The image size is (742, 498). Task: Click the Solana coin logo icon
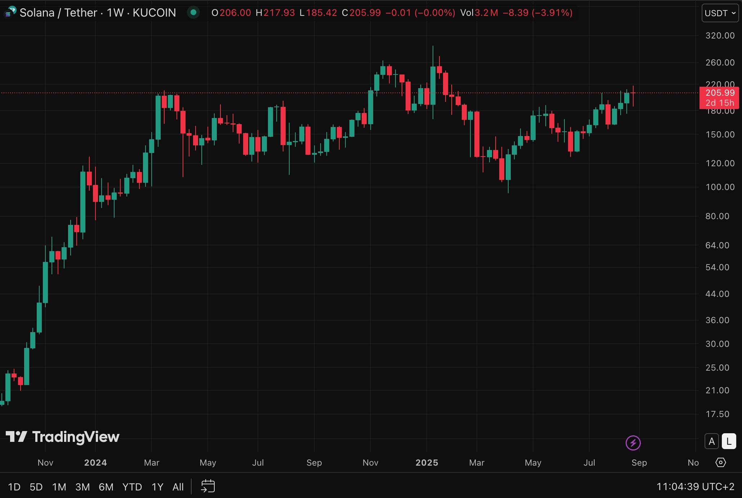point(10,12)
